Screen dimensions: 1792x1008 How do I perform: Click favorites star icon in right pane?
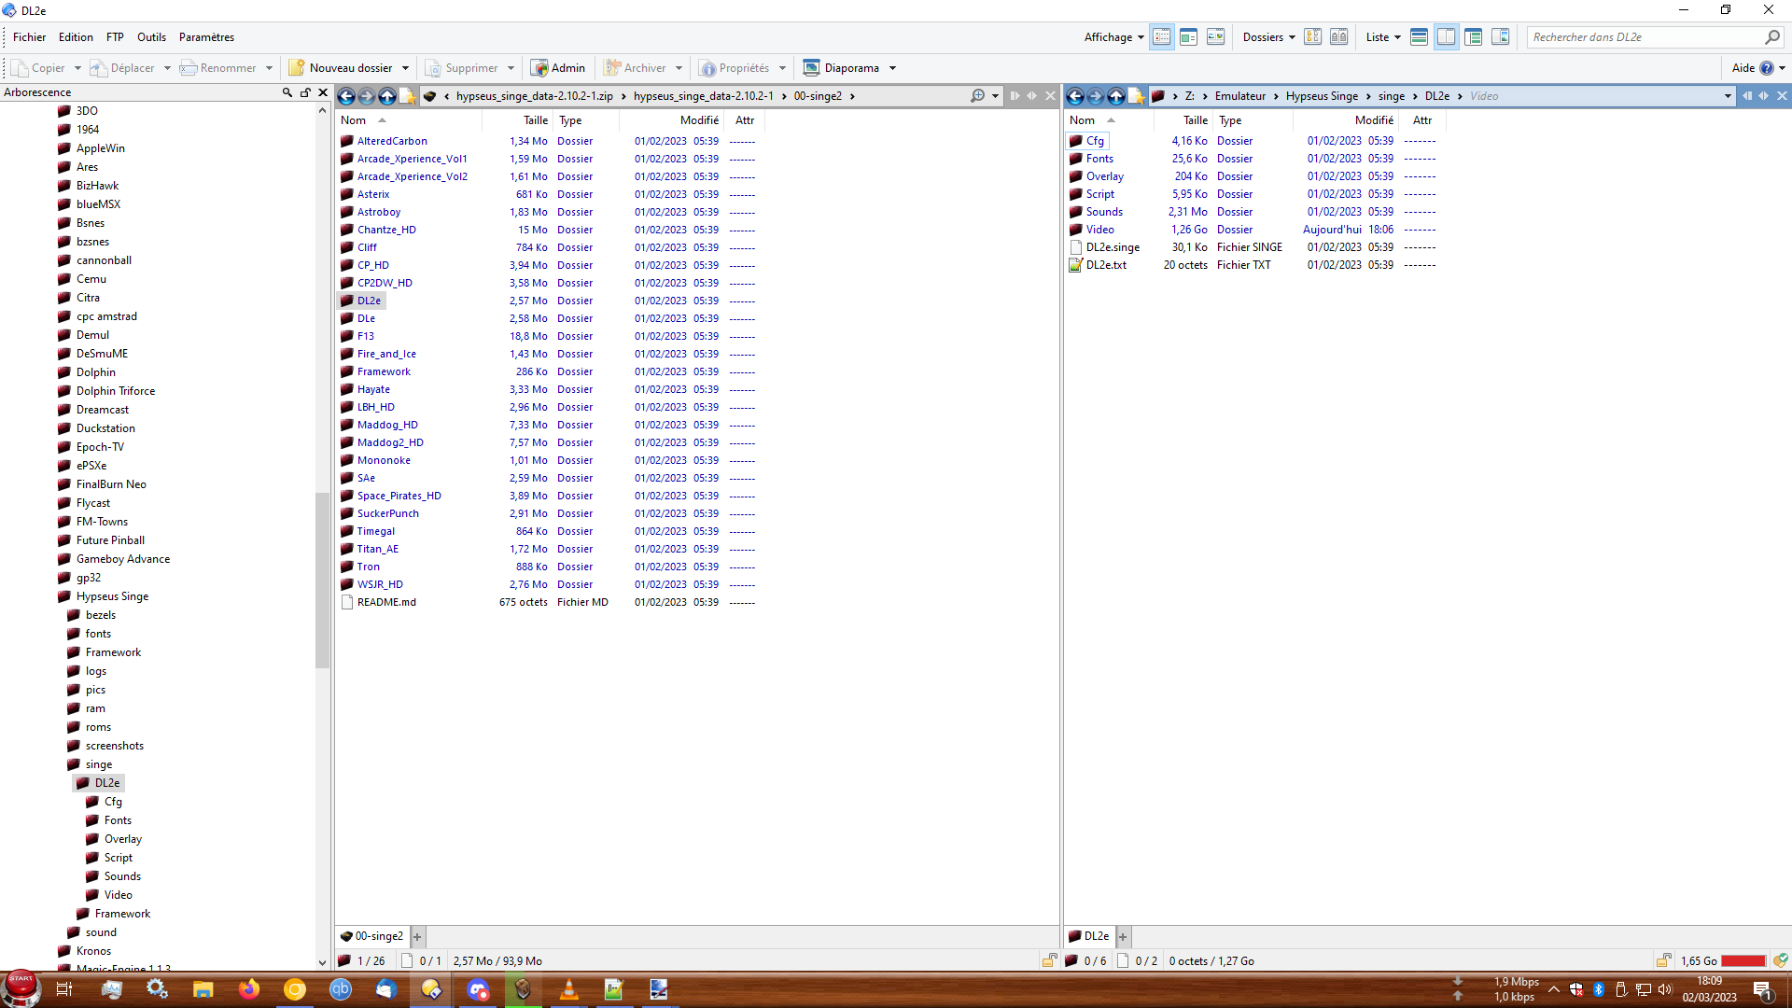(1136, 96)
